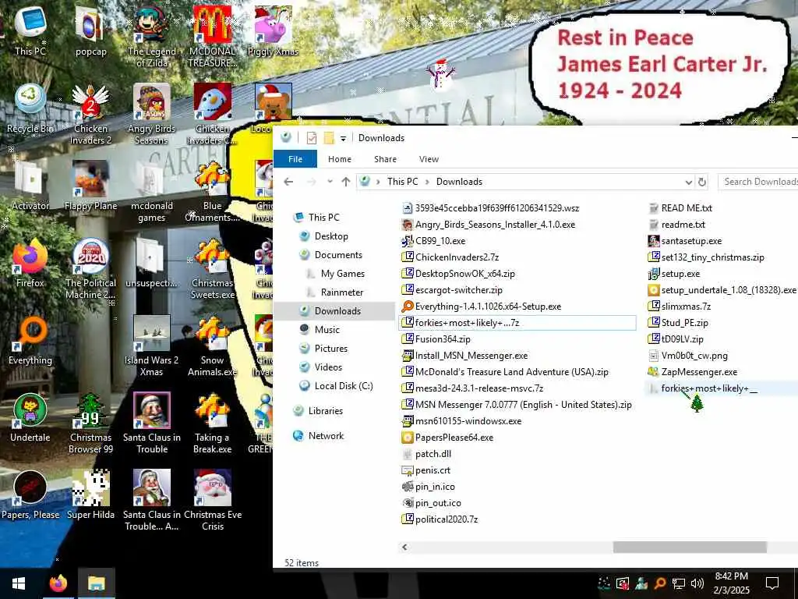Click the horizontal scrollbar left arrow
The image size is (798, 599).
tap(404, 547)
